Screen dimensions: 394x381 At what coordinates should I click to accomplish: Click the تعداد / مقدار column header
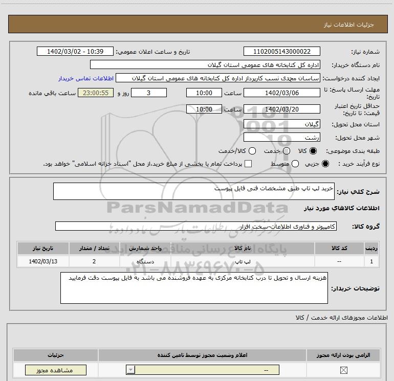click(94, 248)
